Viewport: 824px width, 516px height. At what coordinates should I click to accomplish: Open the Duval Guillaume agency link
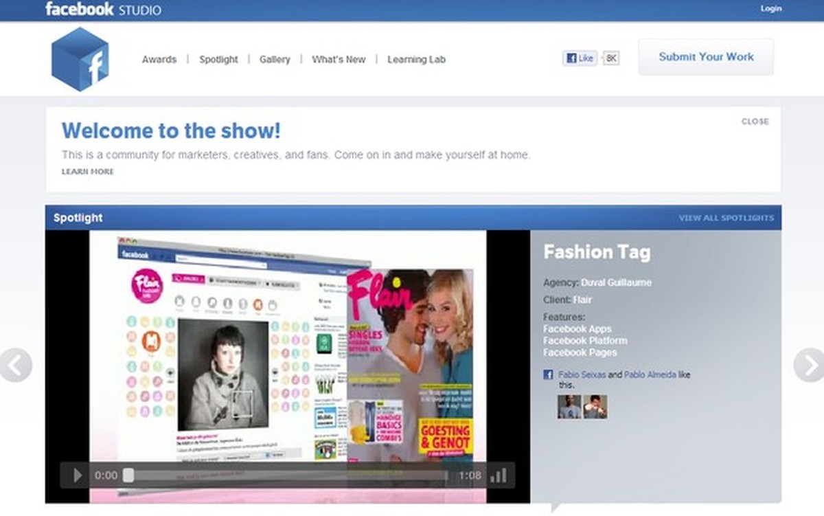click(616, 282)
